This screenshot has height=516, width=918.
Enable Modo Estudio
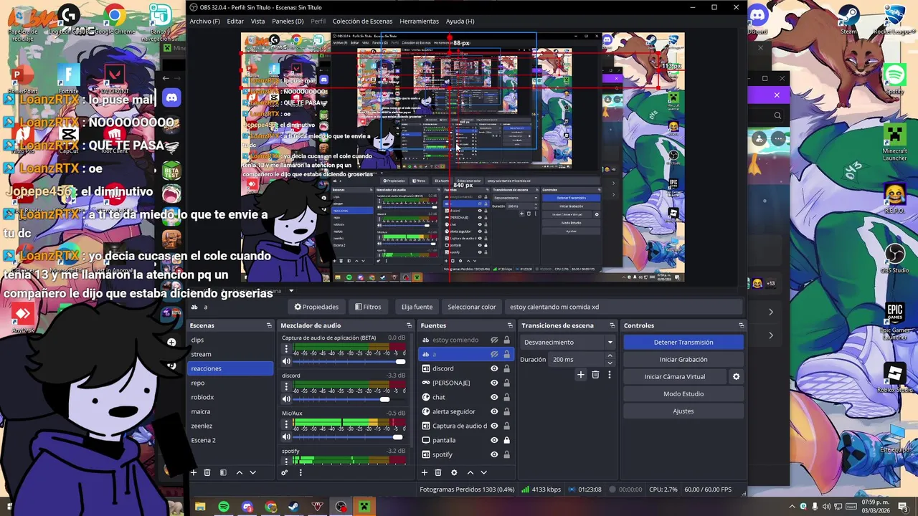point(683,393)
